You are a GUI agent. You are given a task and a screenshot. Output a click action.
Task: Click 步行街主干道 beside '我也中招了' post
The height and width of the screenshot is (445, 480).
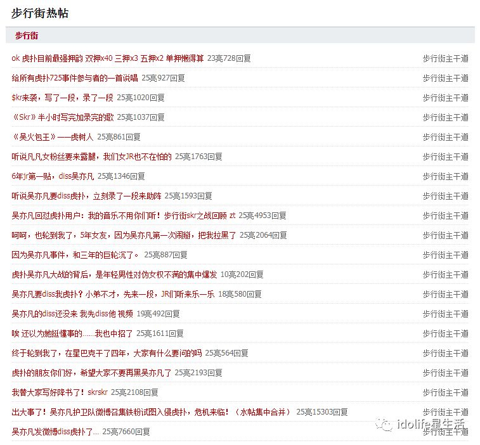tap(445, 333)
